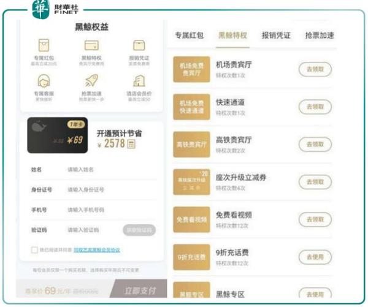Check the membership agreement checkbox
368x307 pixels.
tap(34, 250)
